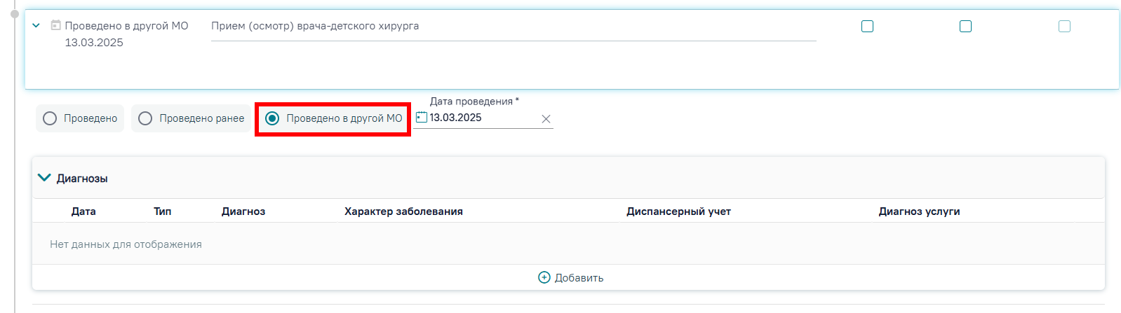The width and height of the screenshot is (1121, 313).
Task: Click calendar icon beside top status label
Action: [x=55, y=26]
